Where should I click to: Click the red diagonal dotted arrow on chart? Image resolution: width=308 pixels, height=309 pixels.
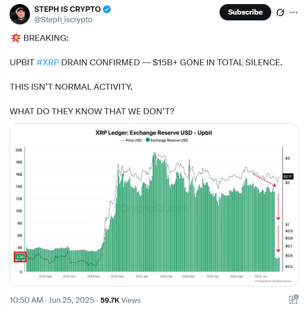pyautogui.click(x=264, y=180)
